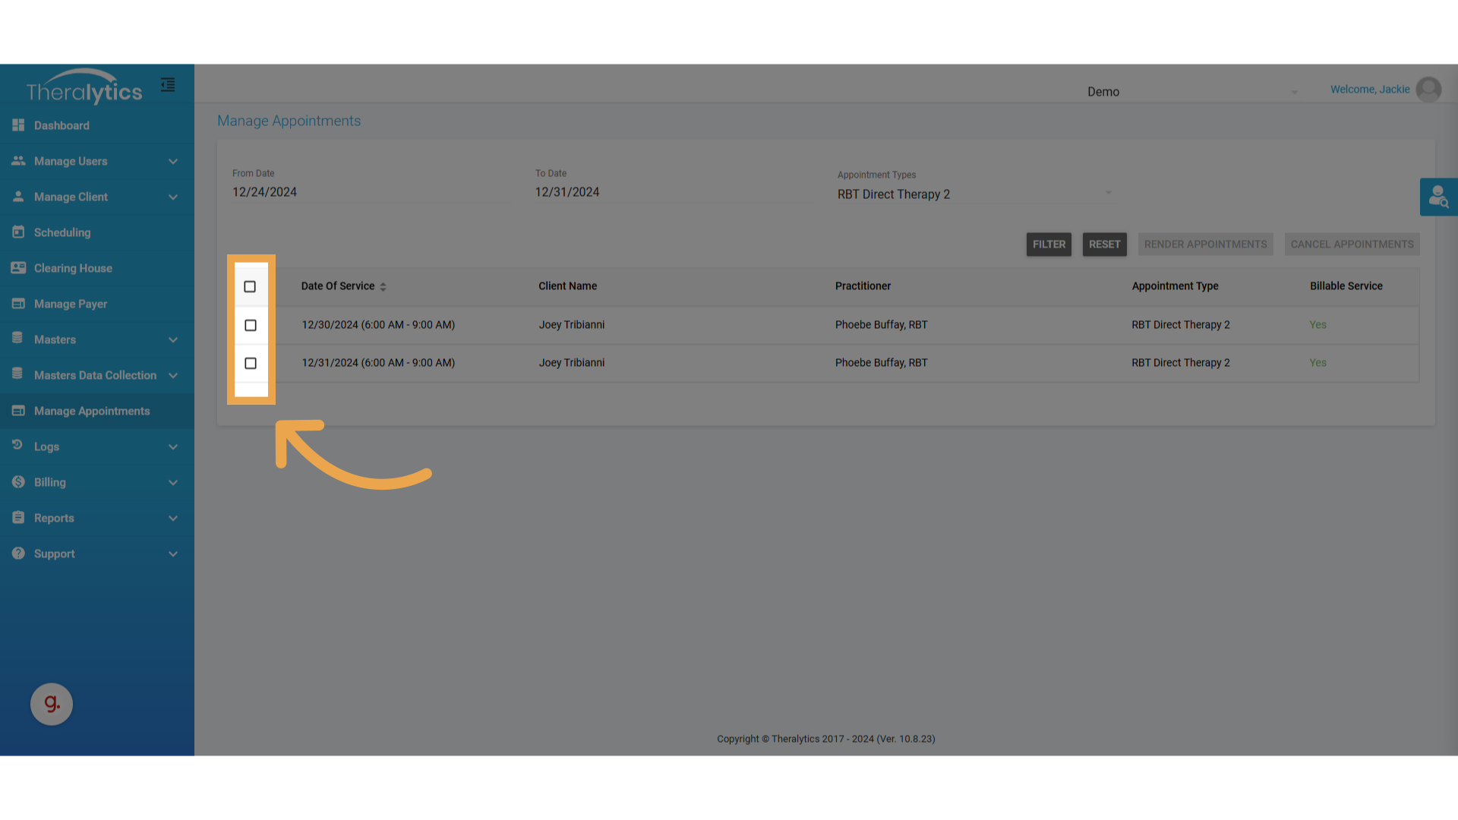Open Manage Appointments in the sidebar
The image size is (1458, 820).
point(92,411)
